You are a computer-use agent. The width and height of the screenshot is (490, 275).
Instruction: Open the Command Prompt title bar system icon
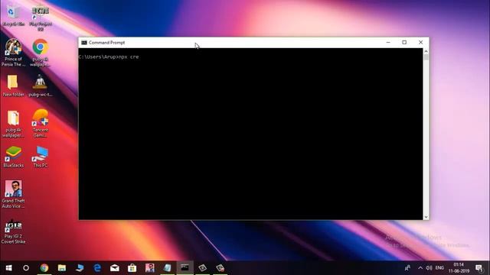click(x=83, y=43)
